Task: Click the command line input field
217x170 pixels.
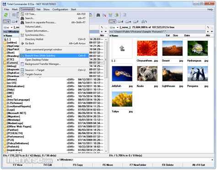Action: [142, 160]
